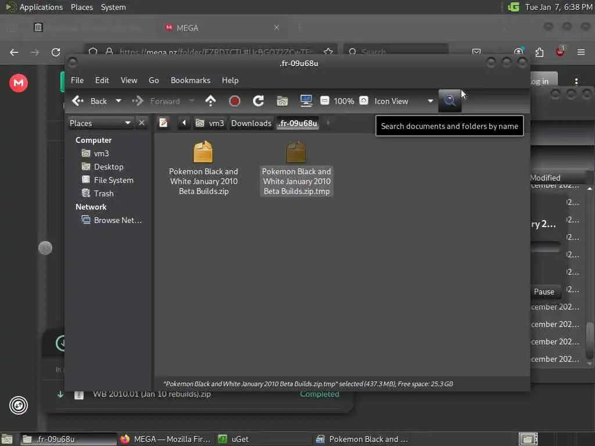Zoom in with the plus icon
Screen dimensions: 595x446
pos(364,100)
